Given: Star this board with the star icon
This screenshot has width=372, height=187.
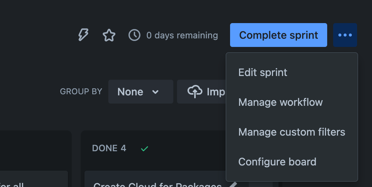Looking at the screenshot, I should pyautogui.click(x=109, y=35).
